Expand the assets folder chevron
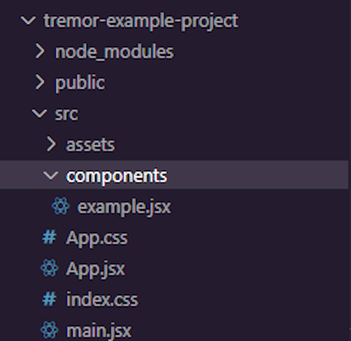The image size is (351, 341). click(x=51, y=144)
